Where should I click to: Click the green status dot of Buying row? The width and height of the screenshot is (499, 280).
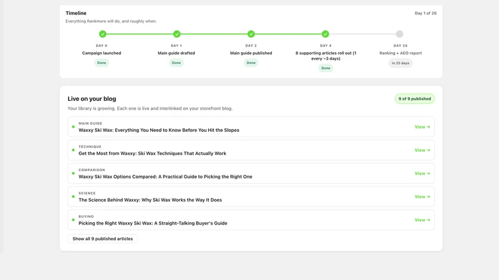tap(73, 220)
